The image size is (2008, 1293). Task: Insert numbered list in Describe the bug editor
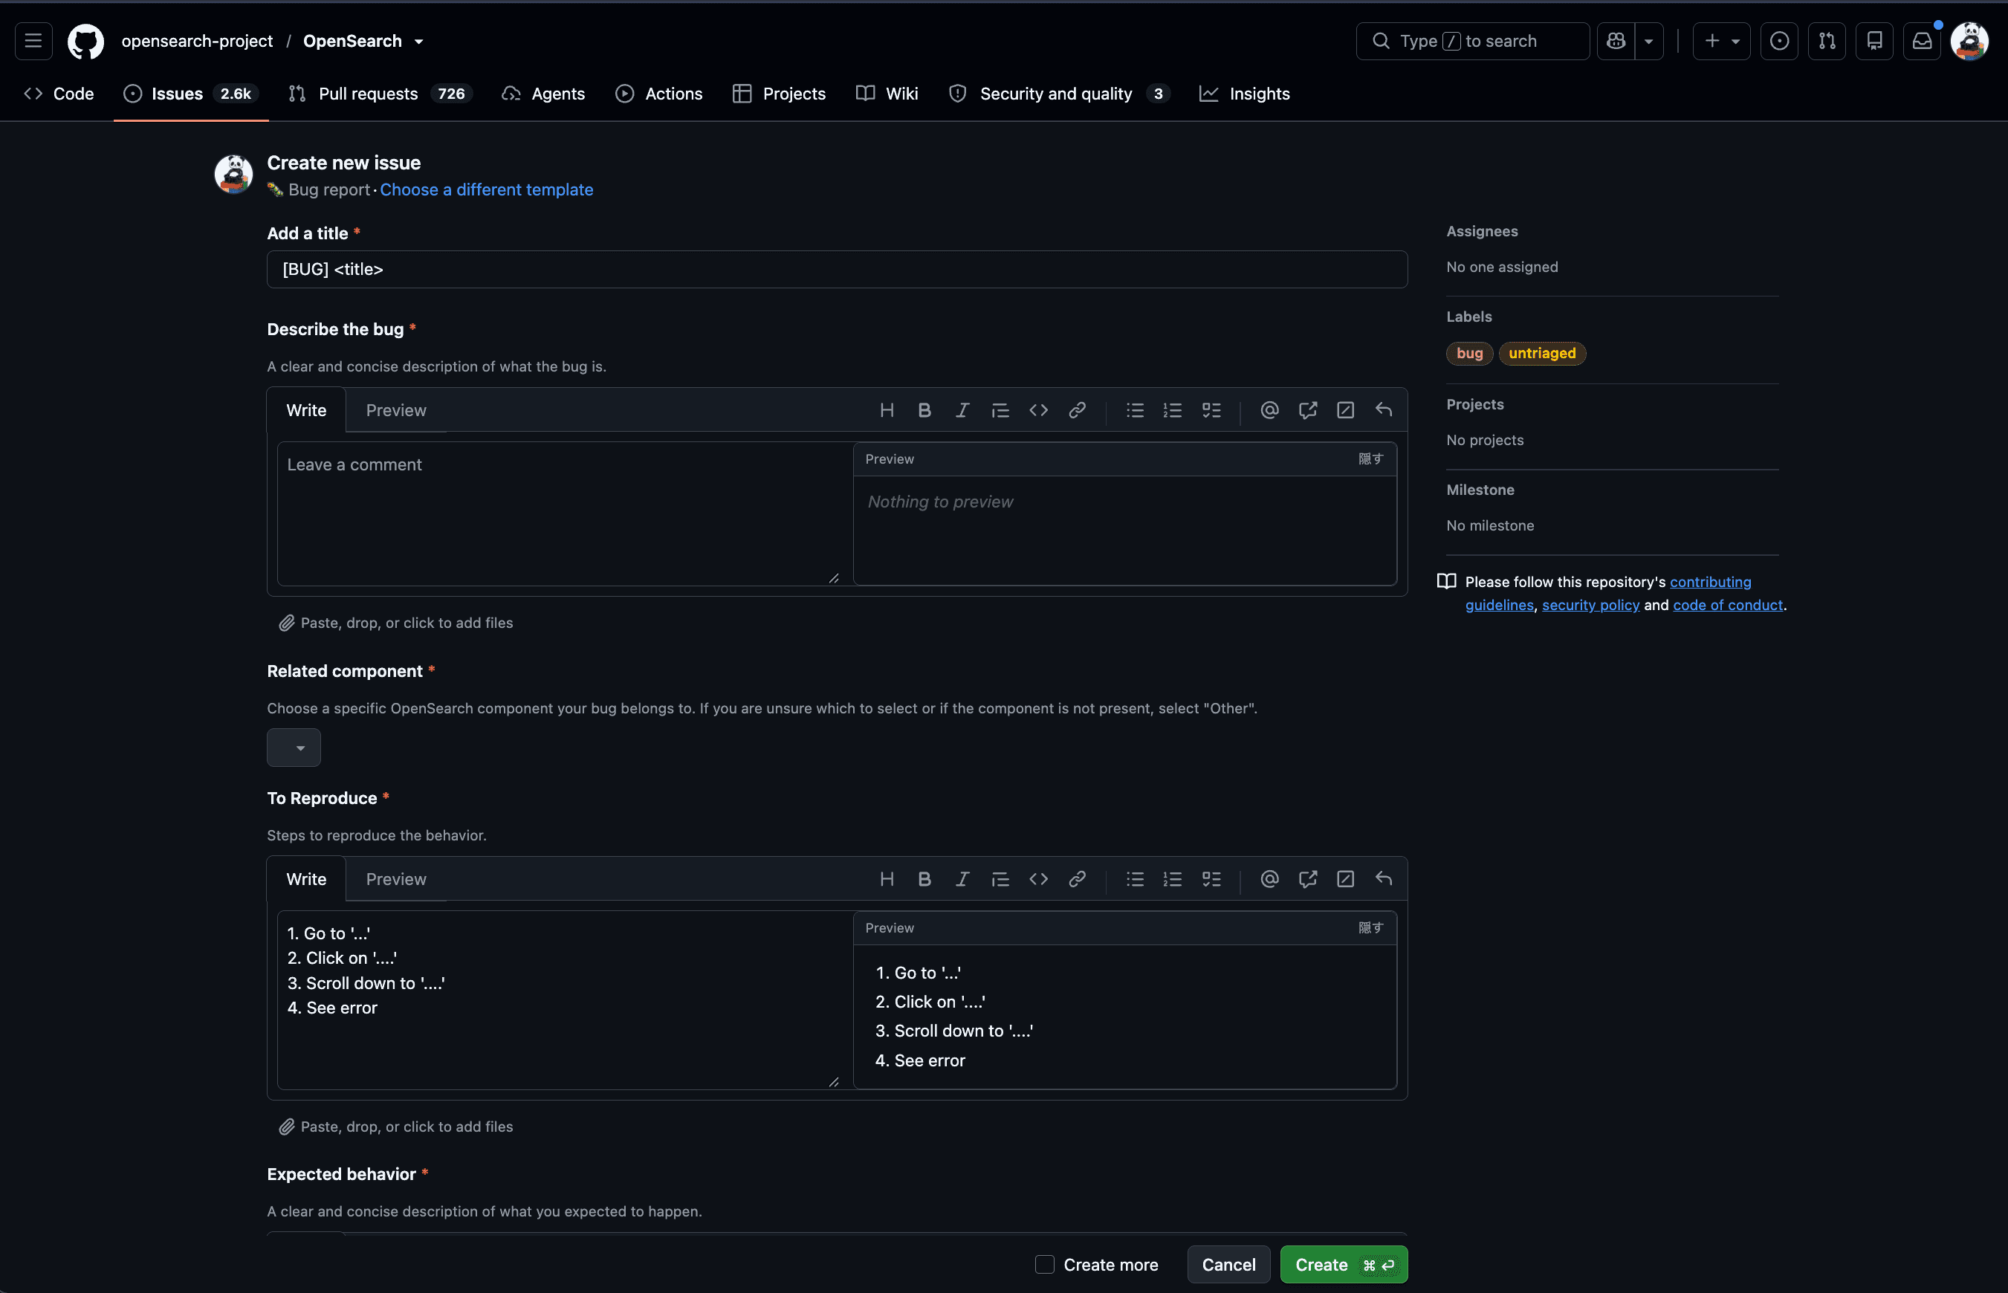point(1173,411)
